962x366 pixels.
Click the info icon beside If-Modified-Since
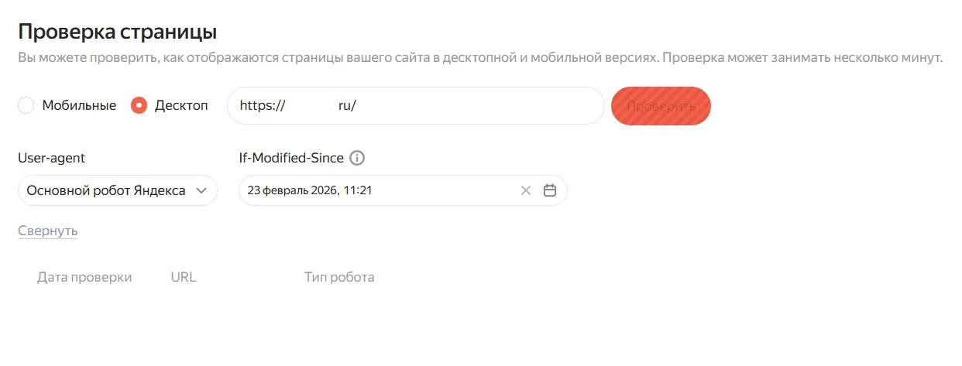[357, 158]
